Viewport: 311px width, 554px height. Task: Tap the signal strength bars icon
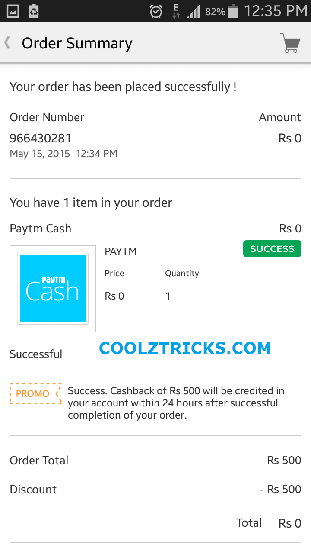(194, 11)
